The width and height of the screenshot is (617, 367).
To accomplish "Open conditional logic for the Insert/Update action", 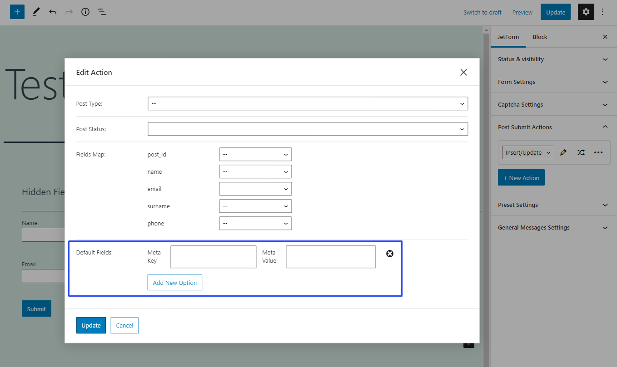I will click(581, 152).
